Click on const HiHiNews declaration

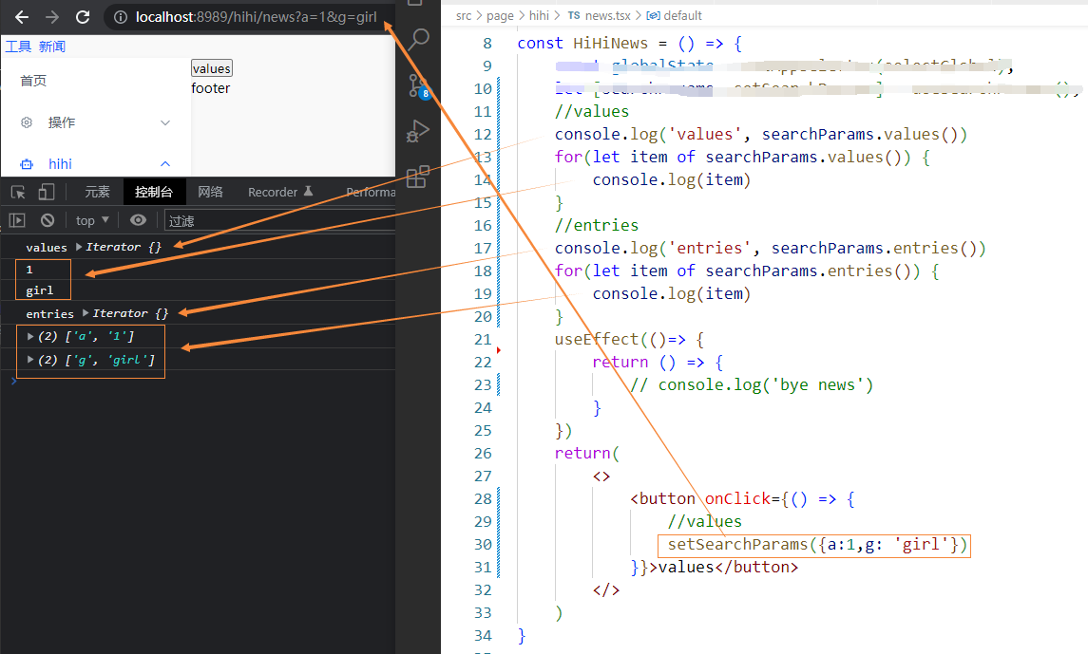[x=629, y=43]
